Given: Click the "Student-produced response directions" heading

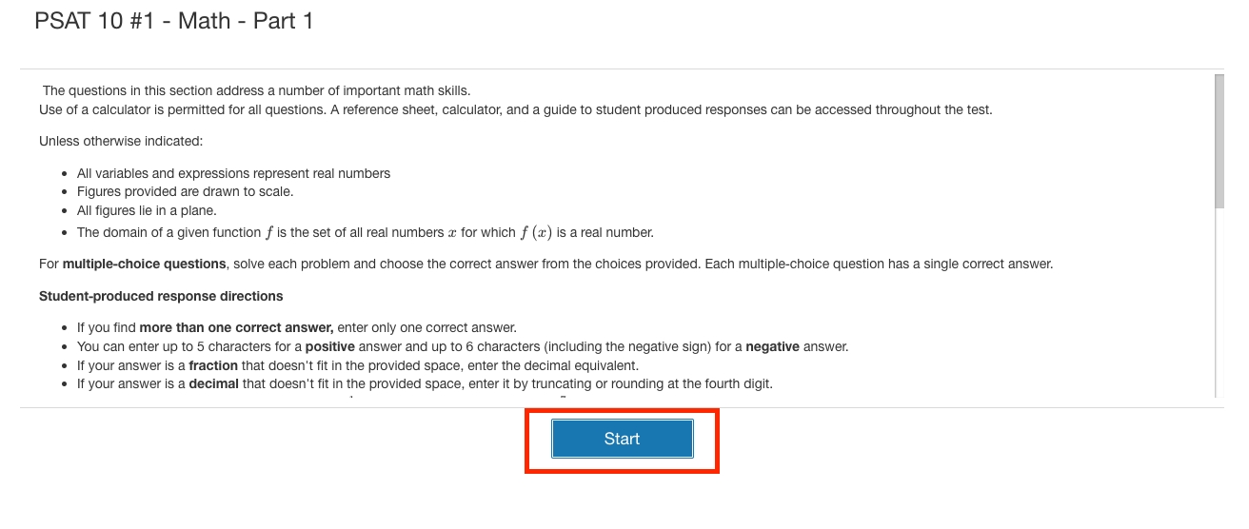Looking at the screenshot, I should pos(161,296).
